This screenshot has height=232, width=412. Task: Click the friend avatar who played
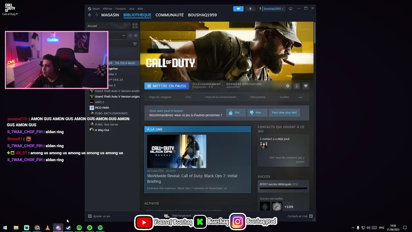pyautogui.click(x=264, y=145)
